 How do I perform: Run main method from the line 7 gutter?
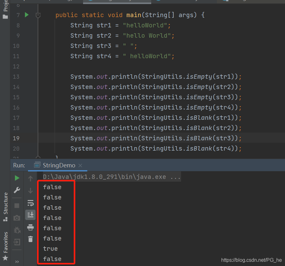pos(26,15)
